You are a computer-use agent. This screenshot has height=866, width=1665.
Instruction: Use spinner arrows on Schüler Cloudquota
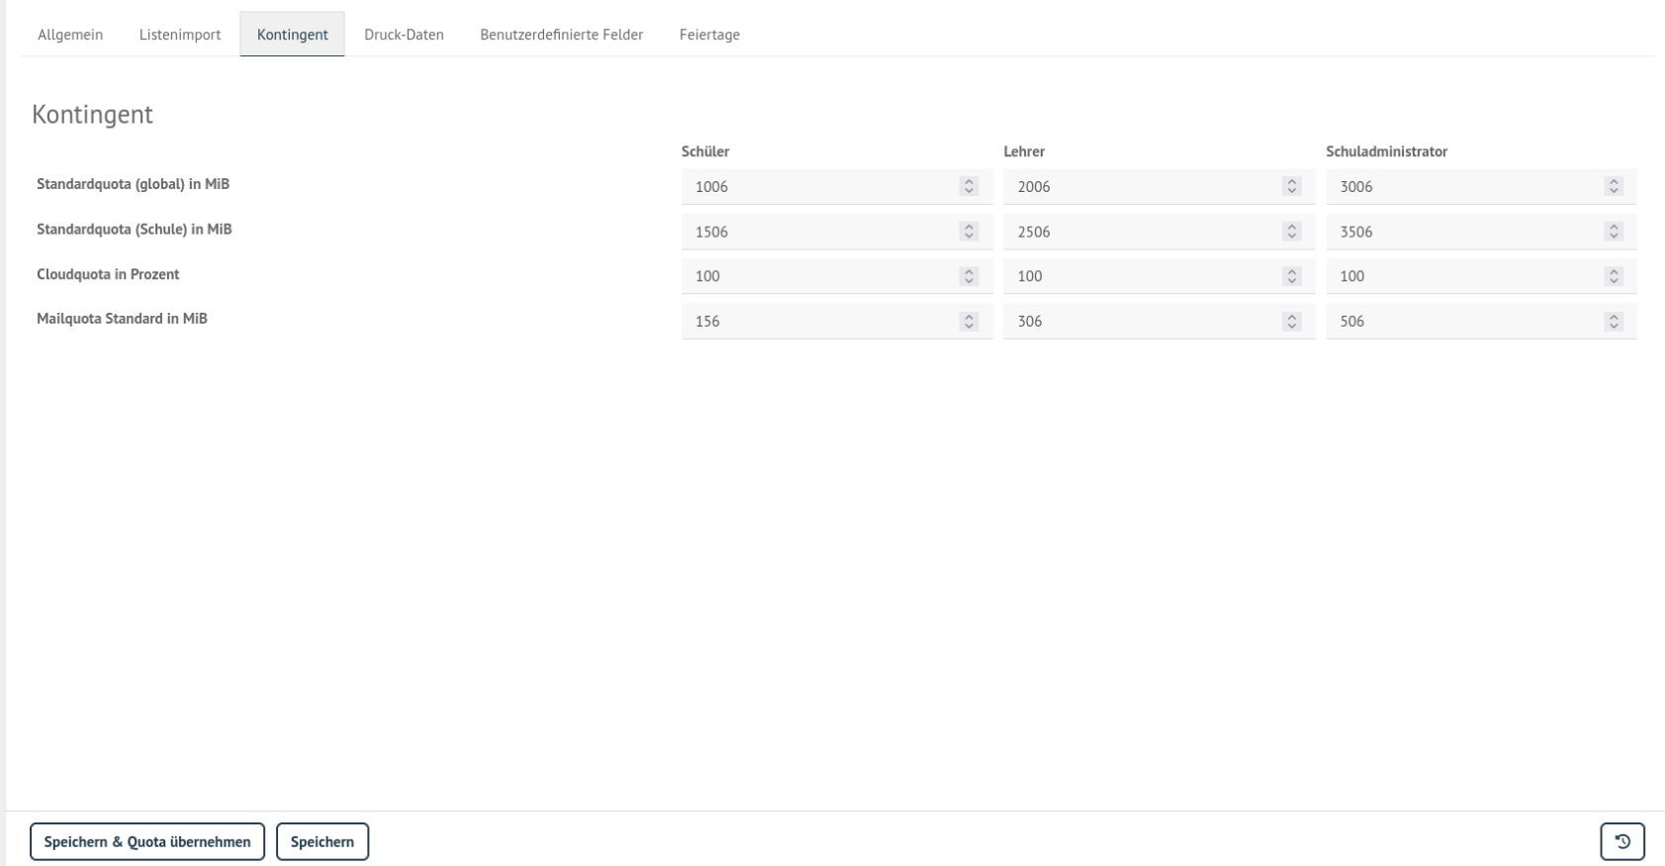[x=970, y=276]
